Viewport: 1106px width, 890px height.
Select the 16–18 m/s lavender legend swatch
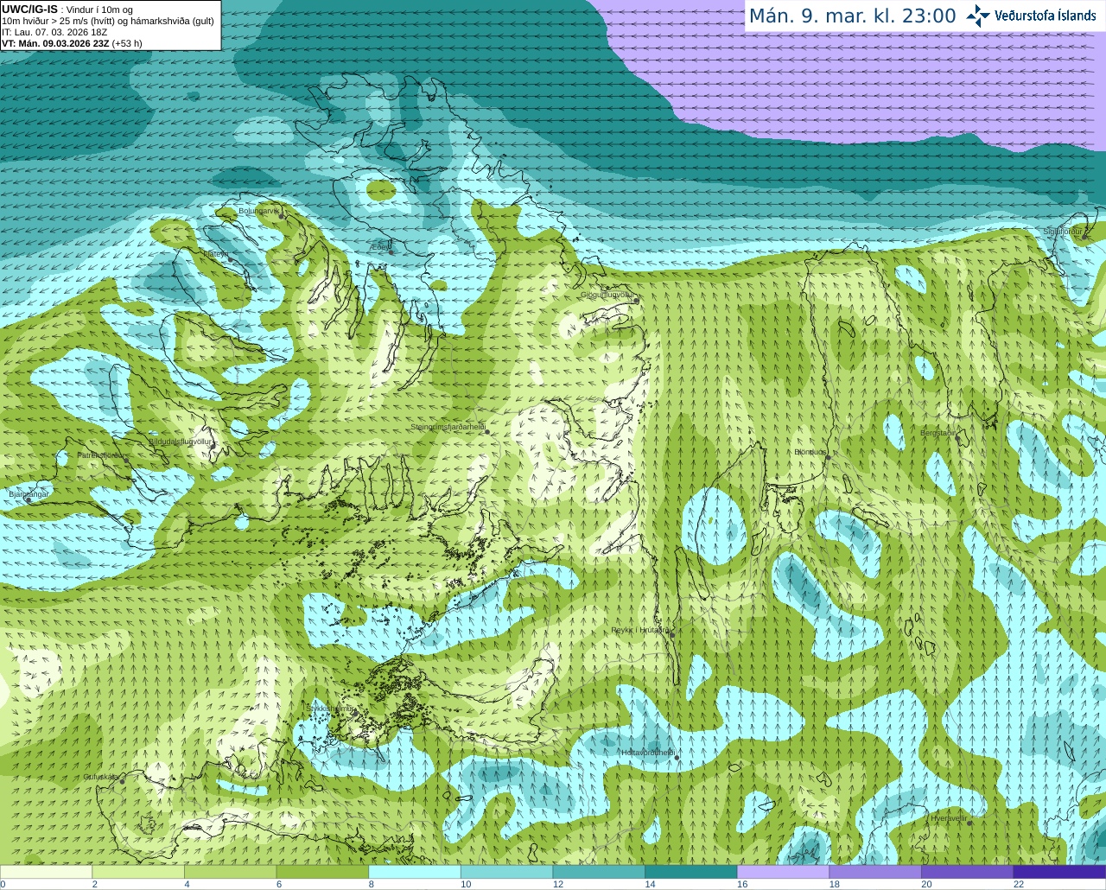[x=783, y=872]
